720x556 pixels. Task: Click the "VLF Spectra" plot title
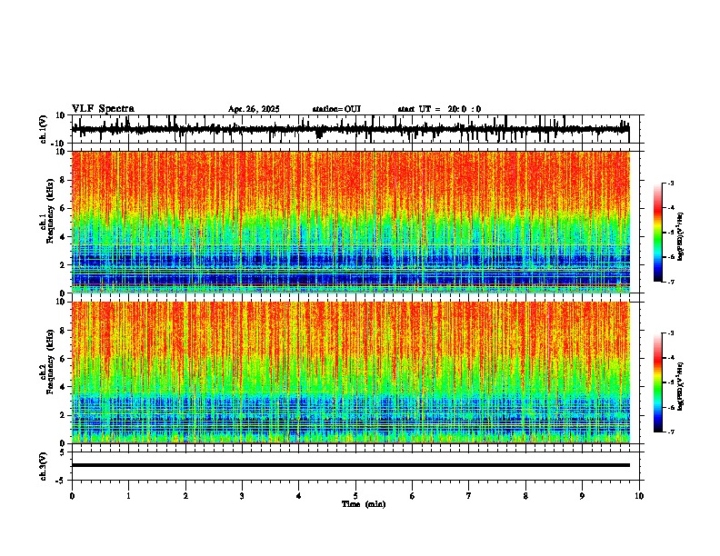[x=103, y=109]
